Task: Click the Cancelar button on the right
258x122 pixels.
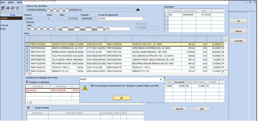Action: 238,41
